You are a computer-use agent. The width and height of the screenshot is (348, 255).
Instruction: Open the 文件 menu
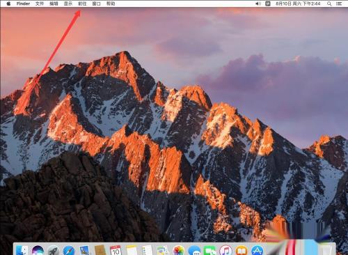[x=40, y=3]
